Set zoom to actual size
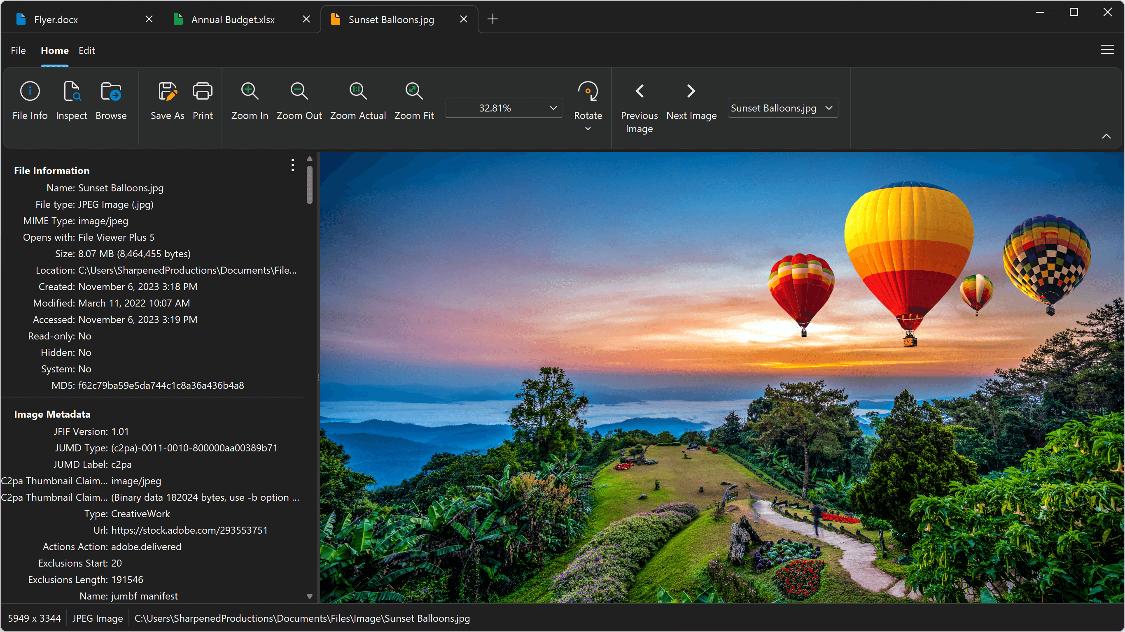 pos(358,100)
